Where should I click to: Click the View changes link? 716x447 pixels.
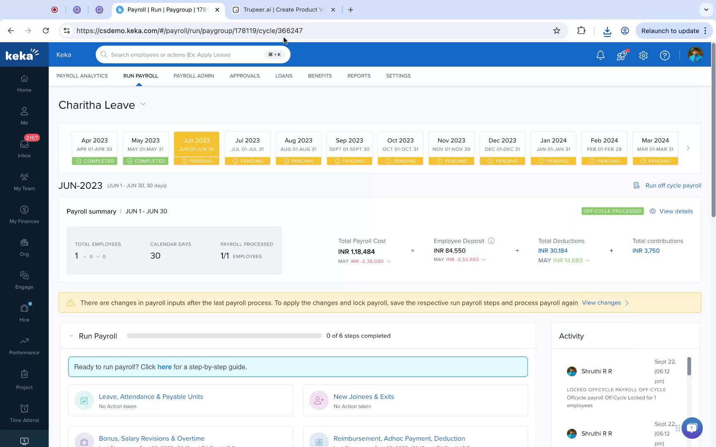coord(601,303)
